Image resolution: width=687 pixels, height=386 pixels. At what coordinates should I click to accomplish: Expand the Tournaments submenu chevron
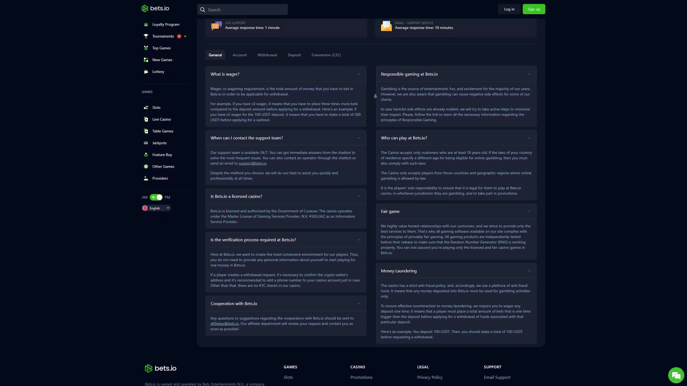point(185,36)
